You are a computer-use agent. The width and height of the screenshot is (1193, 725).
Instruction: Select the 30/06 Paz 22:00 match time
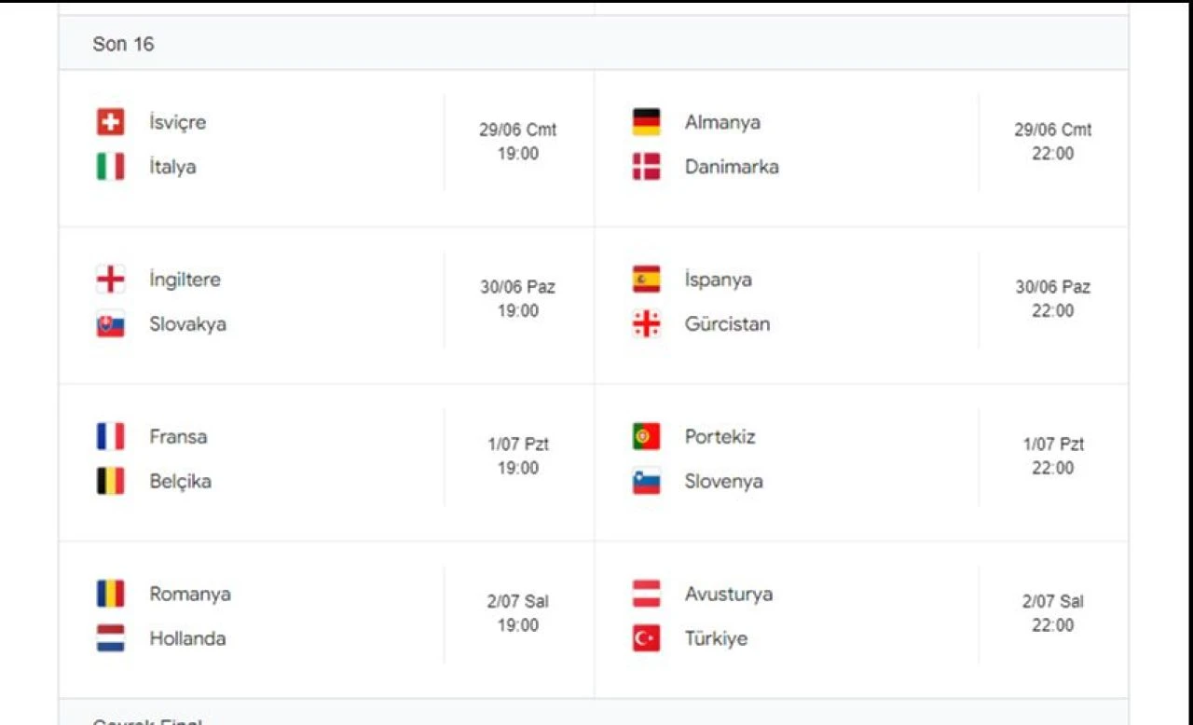tap(1052, 299)
